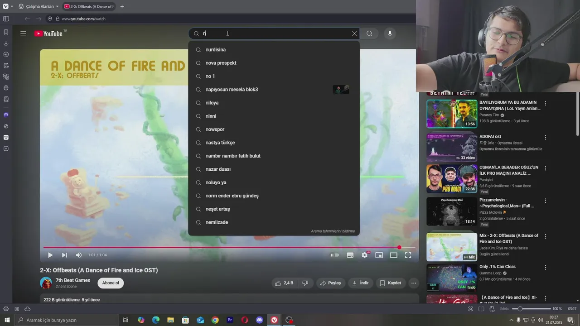
Task: Go back to previous page
Action: click(27, 19)
